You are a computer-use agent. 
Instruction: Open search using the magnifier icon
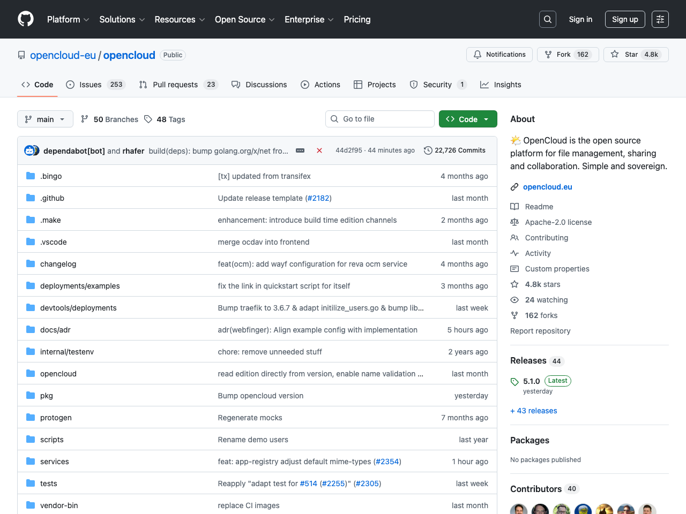(x=547, y=19)
